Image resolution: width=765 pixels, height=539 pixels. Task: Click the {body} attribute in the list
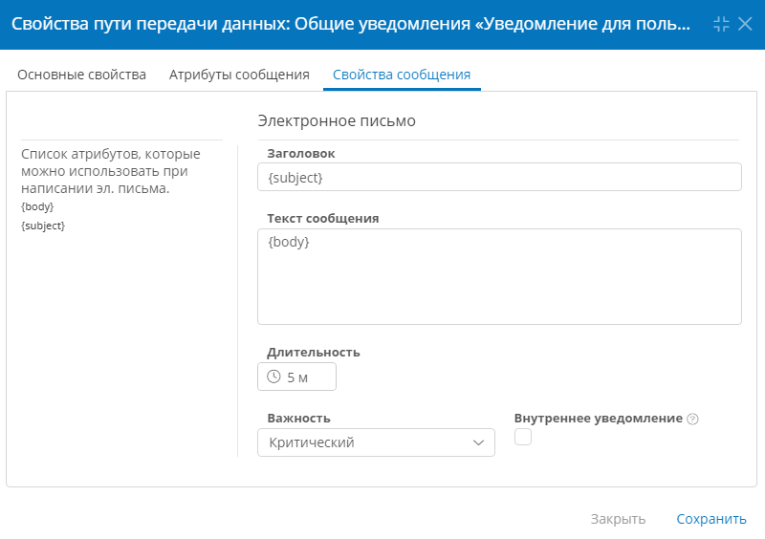(37, 206)
